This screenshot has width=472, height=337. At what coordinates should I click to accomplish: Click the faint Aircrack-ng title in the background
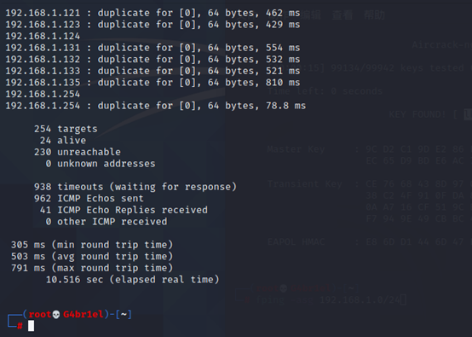tap(441, 45)
